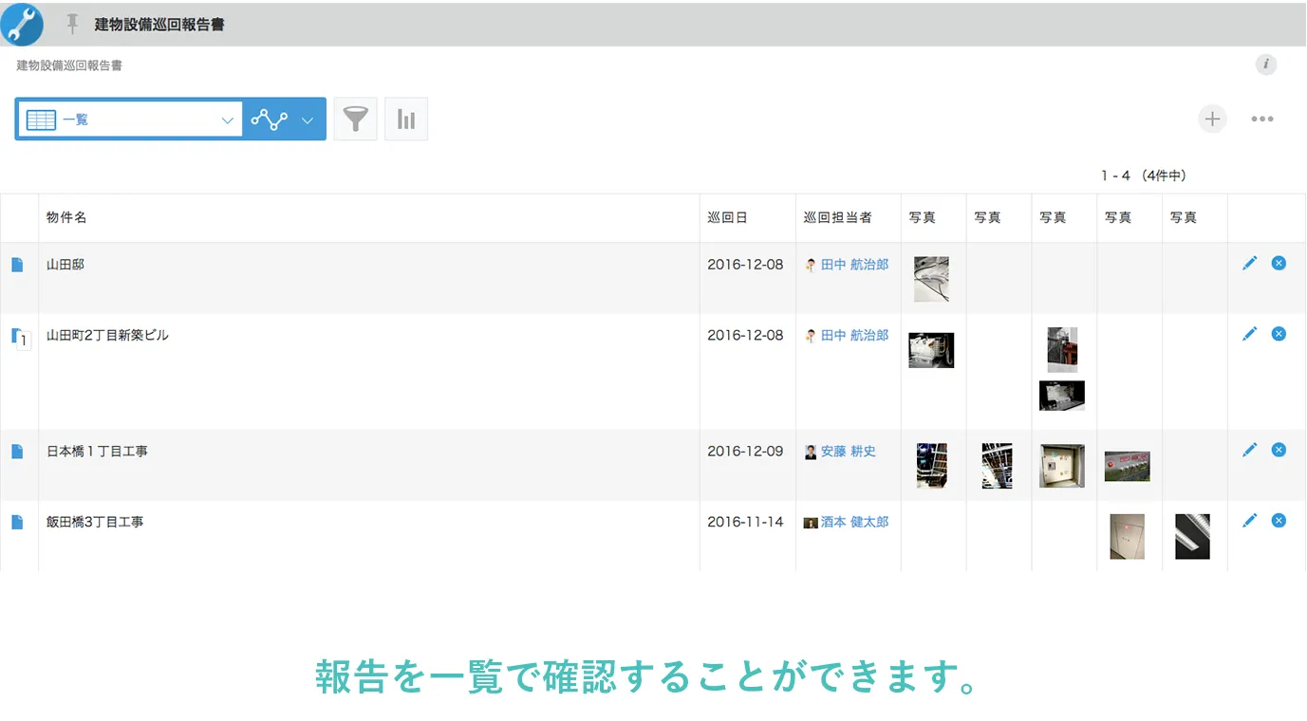Open third photo of 日本橋１丁目工事

1062,466
